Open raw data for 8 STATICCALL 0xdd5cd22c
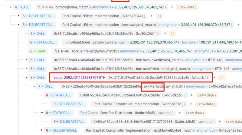Viewport: 242px width, 135px height. point(206,95)
